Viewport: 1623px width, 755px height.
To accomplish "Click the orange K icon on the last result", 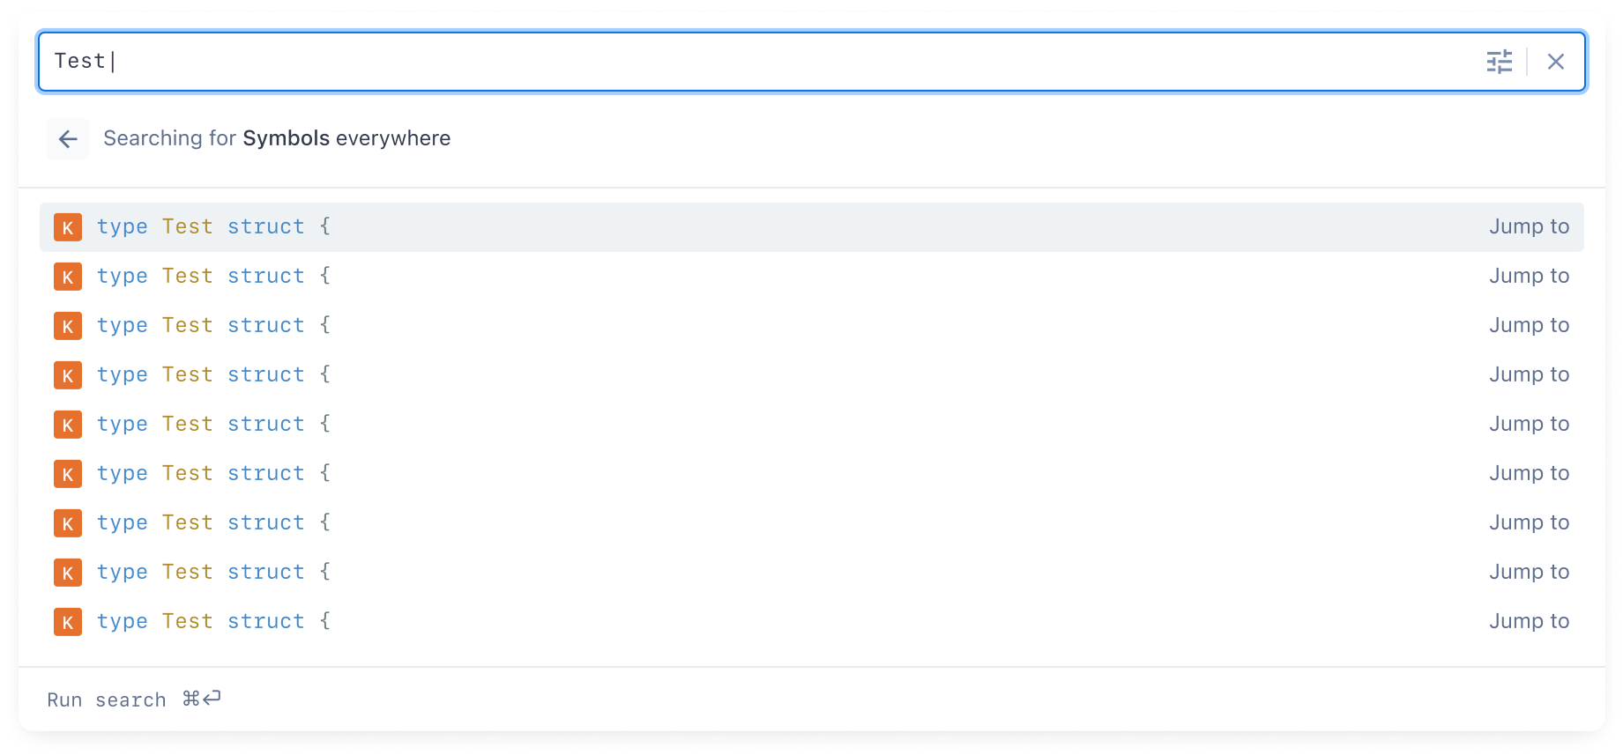I will pos(68,622).
